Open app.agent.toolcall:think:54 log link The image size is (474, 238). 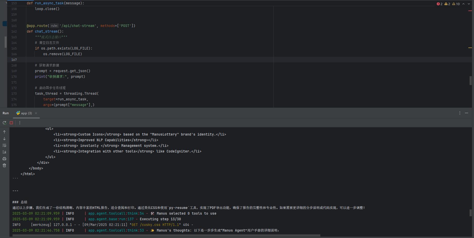pos(116,213)
